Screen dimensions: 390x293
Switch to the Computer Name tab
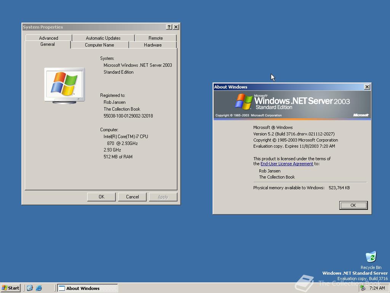point(99,45)
